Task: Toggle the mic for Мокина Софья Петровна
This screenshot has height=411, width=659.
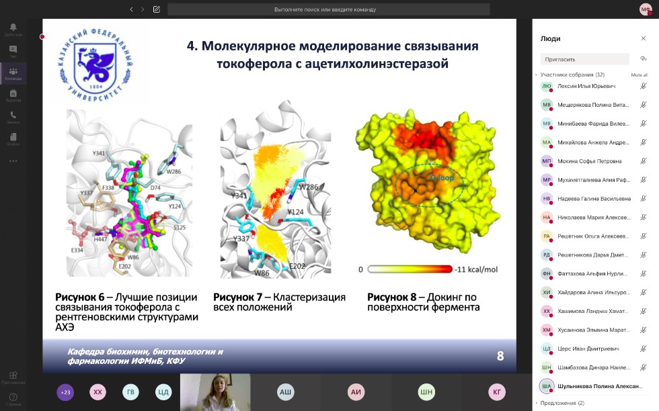Action: pos(644,161)
